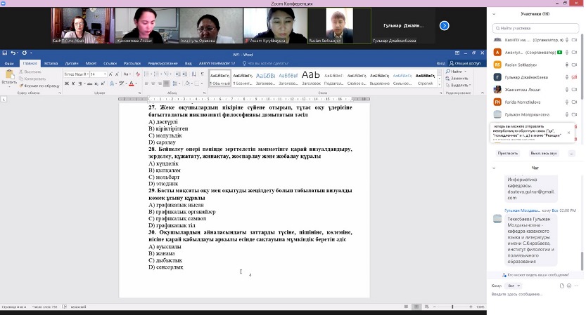Collapse the participants panel chevron

[x=493, y=13]
